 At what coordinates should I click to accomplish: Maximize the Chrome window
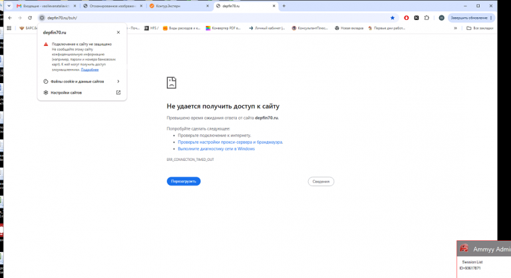[x=478, y=6]
